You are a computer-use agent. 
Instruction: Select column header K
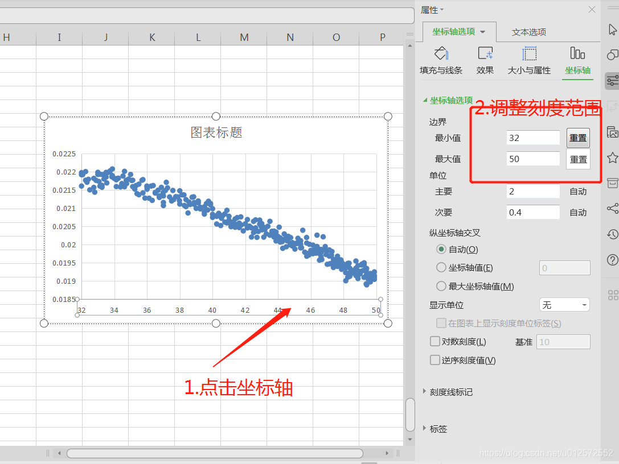pos(151,38)
